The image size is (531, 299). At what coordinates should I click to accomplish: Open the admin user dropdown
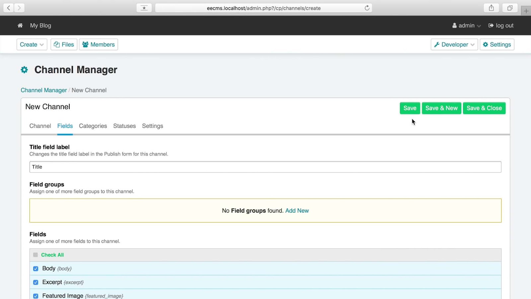[x=466, y=26]
